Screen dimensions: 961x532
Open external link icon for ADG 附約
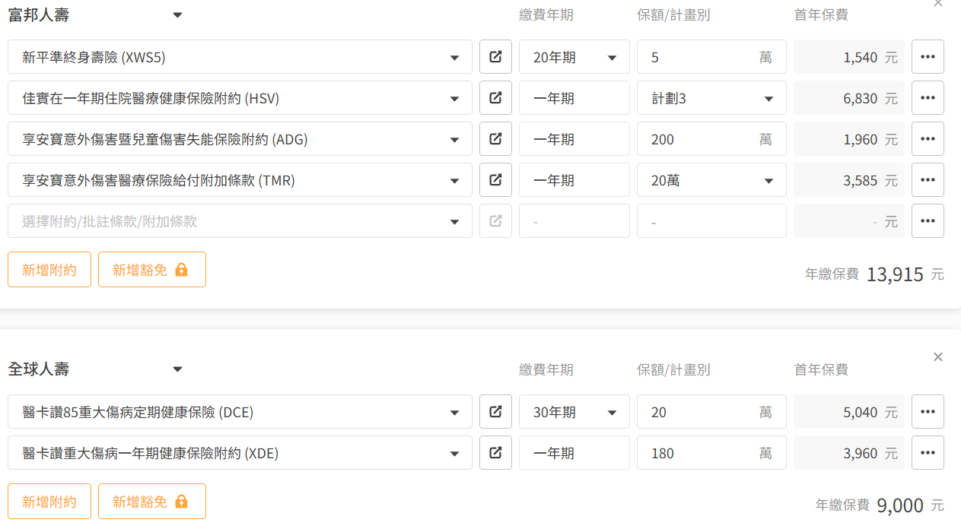495,139
